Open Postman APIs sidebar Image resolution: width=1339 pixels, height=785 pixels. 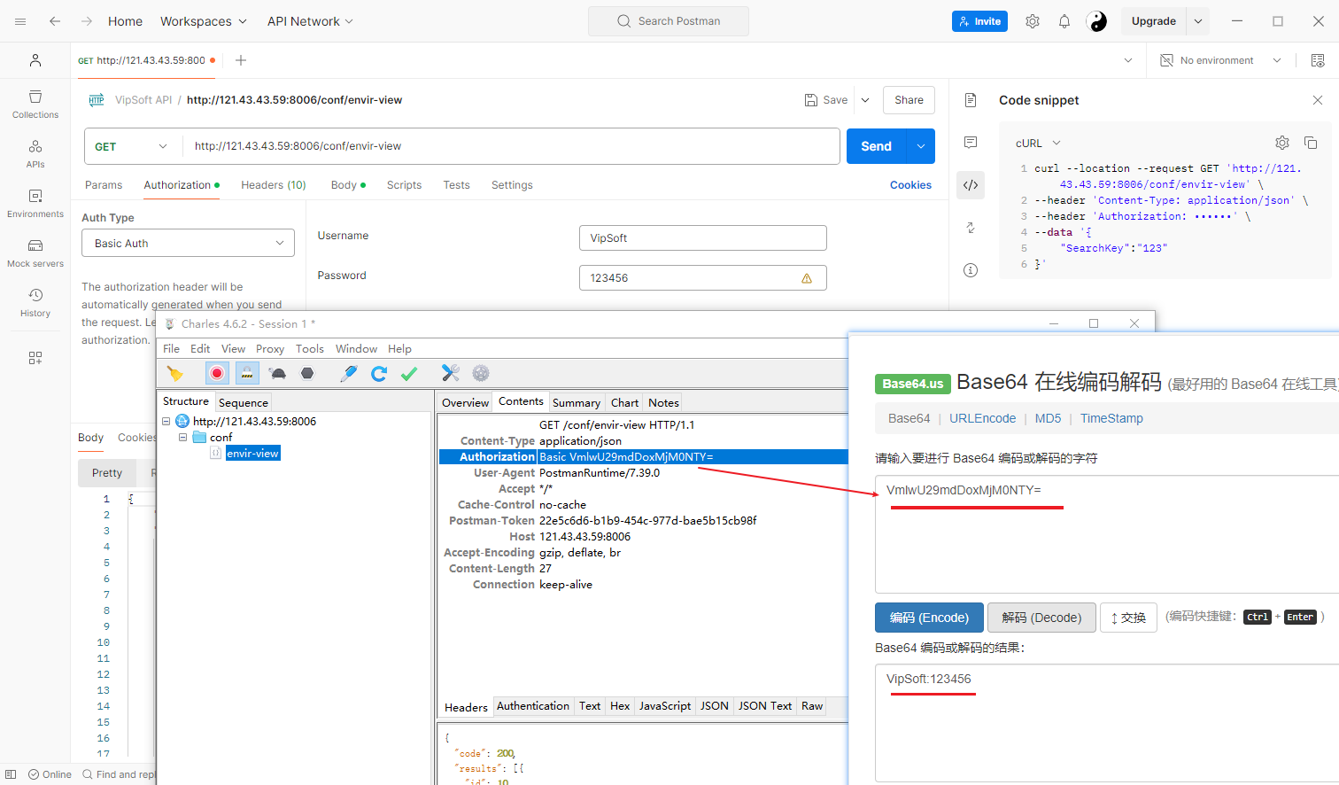(35, 153)
